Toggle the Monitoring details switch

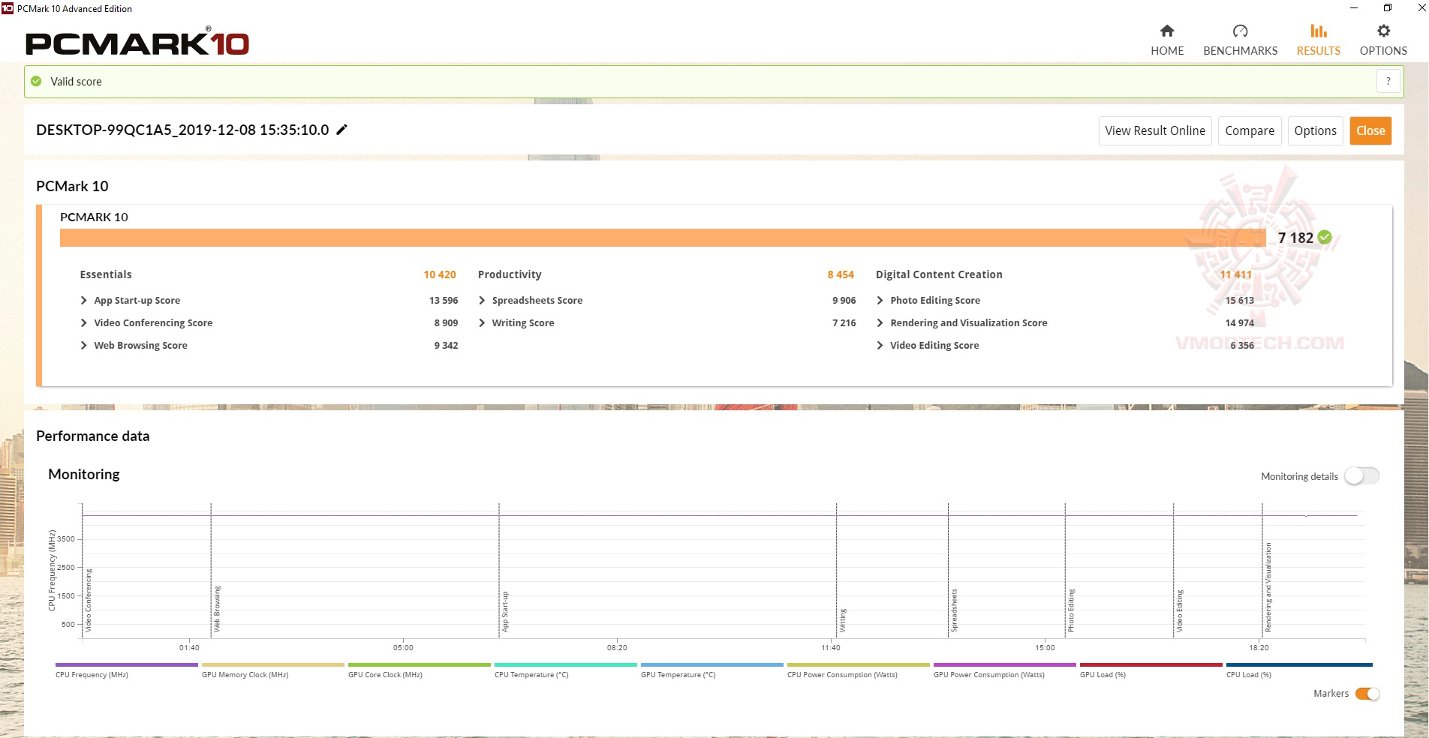[x=1361, y=476]
